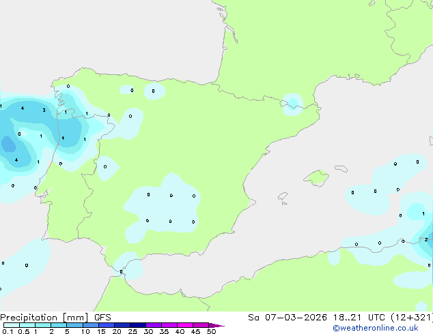
Task: Click the "Sa 07-03-2026 18..21 UTC" timestamp text
Action: click(x=316, y=318)
